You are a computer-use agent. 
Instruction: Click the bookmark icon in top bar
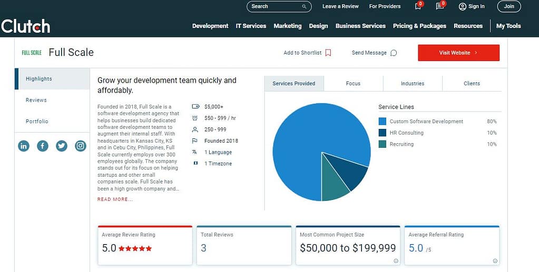418,6
